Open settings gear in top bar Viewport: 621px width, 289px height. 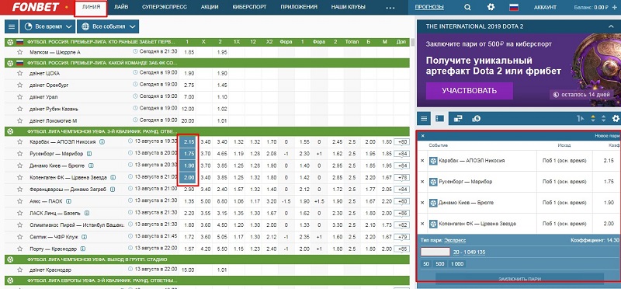coord(491,7)
